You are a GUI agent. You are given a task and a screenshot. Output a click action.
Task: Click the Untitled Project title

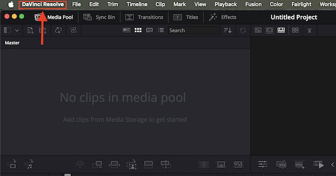(x=294, y=17)
